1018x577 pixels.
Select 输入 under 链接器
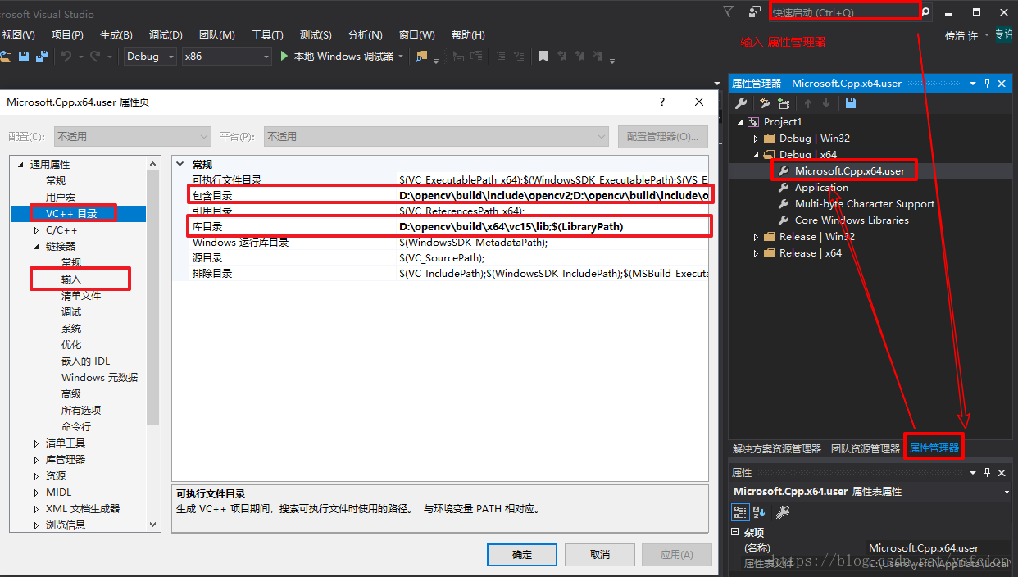pos(71,279)
